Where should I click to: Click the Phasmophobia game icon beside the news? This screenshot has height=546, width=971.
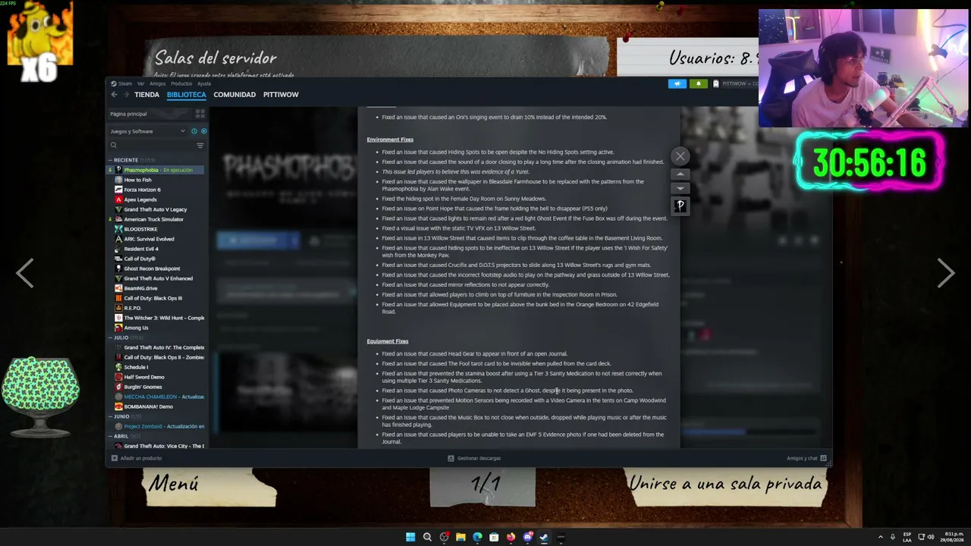(680, 206)
